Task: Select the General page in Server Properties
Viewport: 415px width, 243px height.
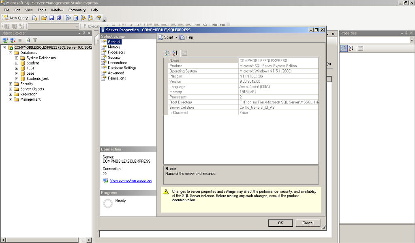Action: pyautogui.click(x=114, y=42)
